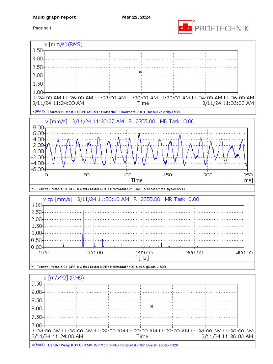
Task: Click the R: 2355.00 value in time signal header
Action: click(x=142, y=122)
